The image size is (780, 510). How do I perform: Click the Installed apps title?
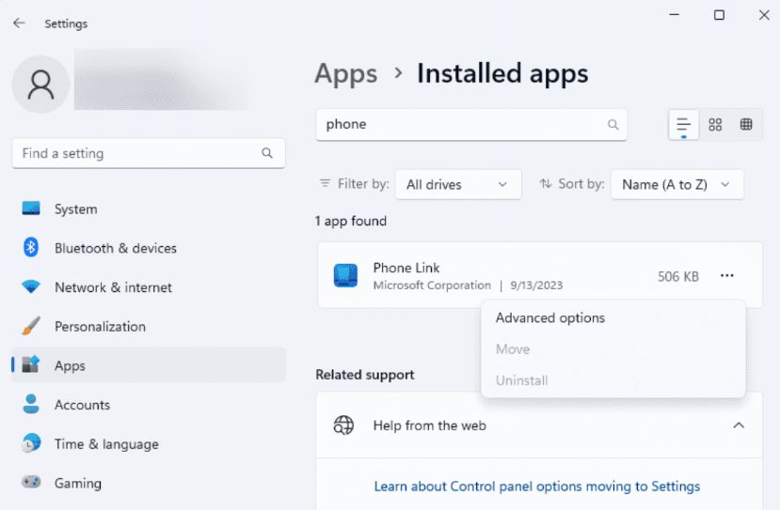[502, 74]
